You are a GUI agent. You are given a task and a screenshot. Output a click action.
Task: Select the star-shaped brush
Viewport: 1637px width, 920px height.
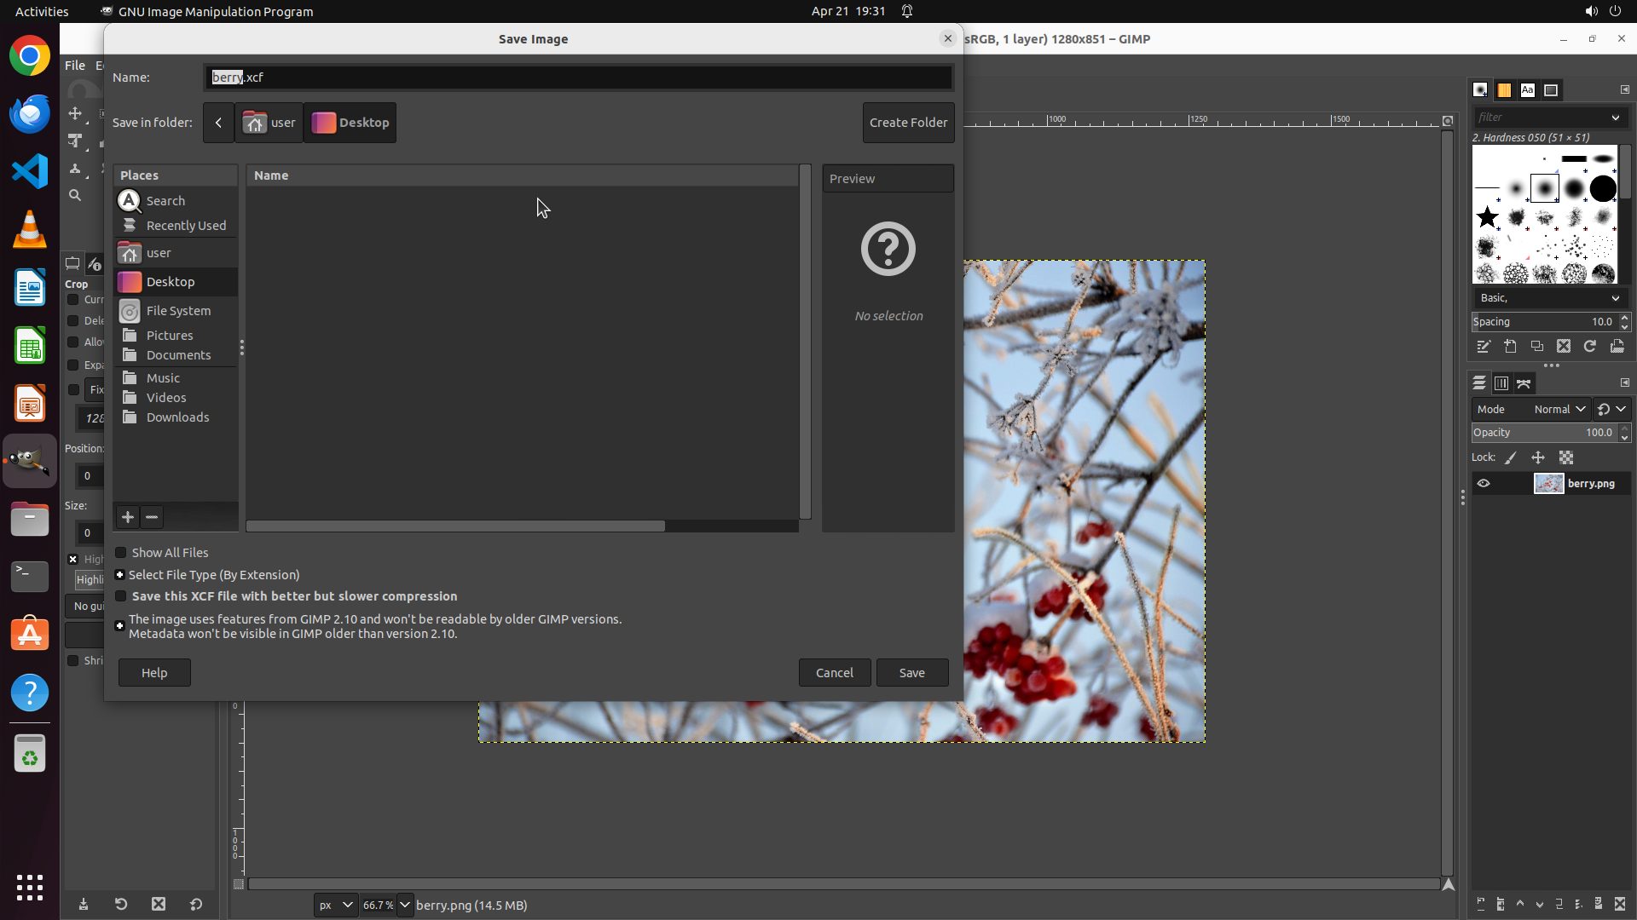tap(1488, 217)
